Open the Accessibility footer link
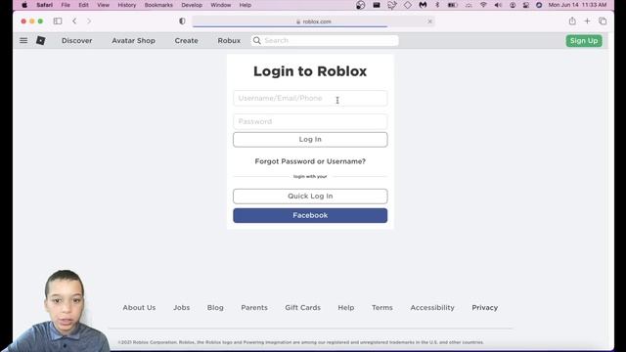This screenshot has width=626, height=352. 432,308
